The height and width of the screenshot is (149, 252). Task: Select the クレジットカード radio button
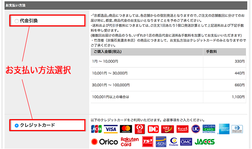click(x=16, y=126)
